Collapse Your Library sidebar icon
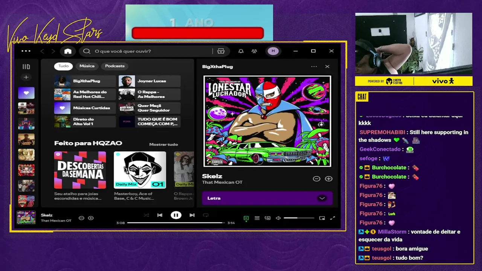This screenshot has width=482, height=271. (x=26, y=67)
